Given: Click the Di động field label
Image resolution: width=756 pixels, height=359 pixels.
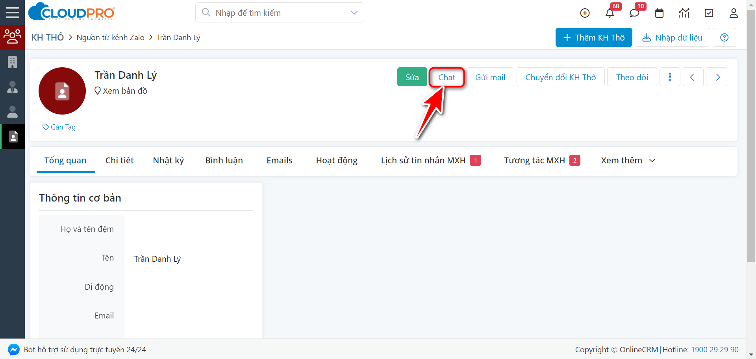Looking at the screenshot, I should point(99,287).
